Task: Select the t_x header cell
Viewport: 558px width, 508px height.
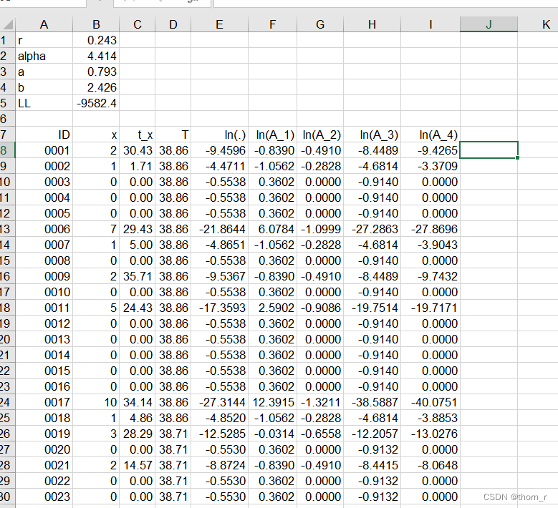Action: click(138, 135)
